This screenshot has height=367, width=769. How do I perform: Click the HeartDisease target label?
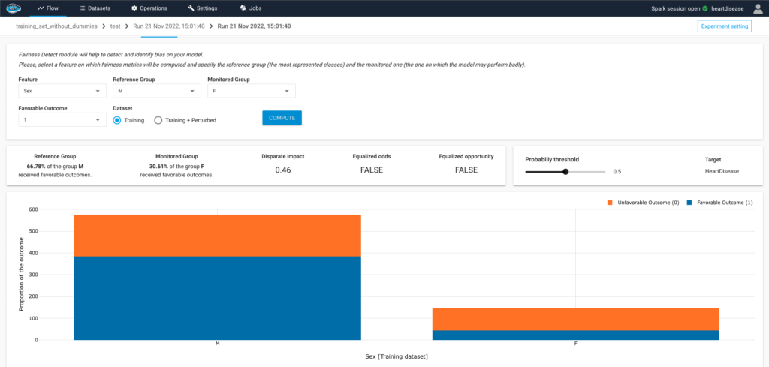[x=720, y=172]
